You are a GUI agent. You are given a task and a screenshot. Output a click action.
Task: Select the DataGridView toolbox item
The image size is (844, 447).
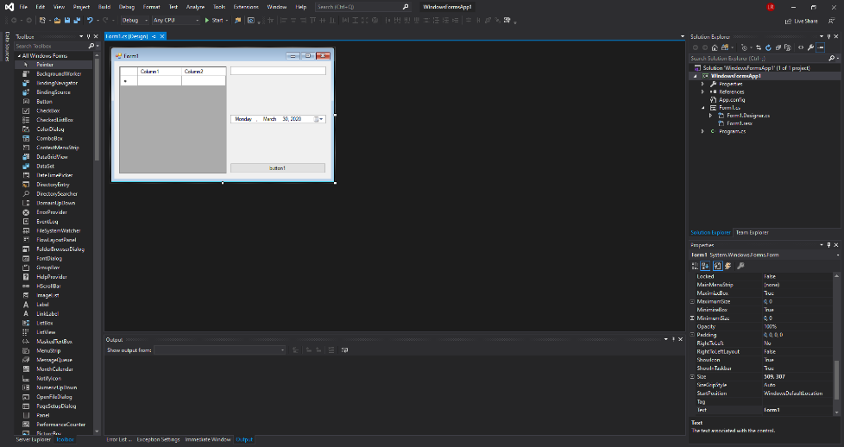(52, 156)
